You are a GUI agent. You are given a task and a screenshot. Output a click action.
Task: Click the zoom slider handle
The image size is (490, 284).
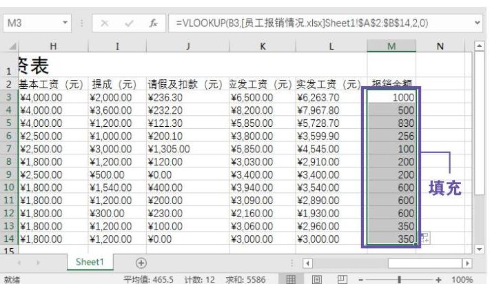tap(399, 279)
